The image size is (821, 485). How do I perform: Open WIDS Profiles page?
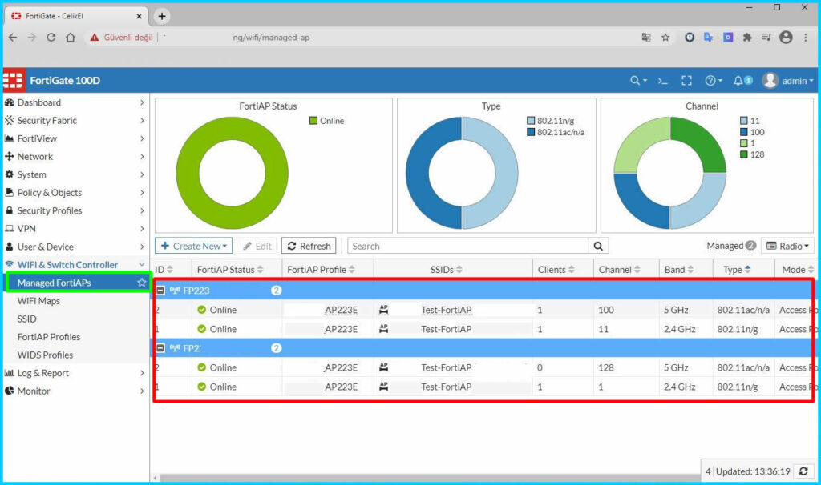(x=45, y=355)
